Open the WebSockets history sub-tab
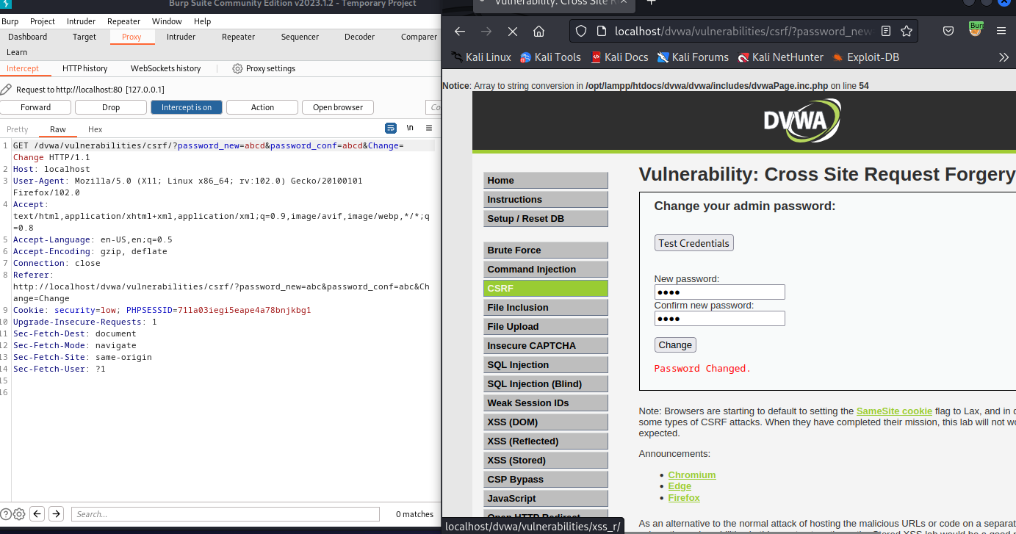Screen dimensions: 1016x534 [165, 68]
